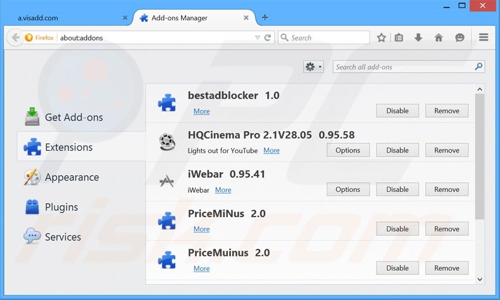The image size is (500, 300).
Task: Remove the PriceMuinus extension
Action: tap(447, 268)
